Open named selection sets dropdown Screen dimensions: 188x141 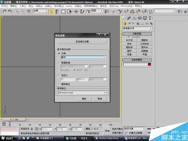174,11
